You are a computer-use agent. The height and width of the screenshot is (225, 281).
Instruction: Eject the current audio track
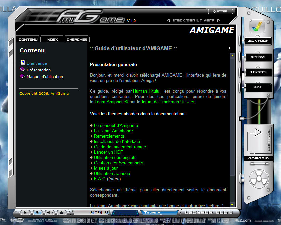(61, 213)
